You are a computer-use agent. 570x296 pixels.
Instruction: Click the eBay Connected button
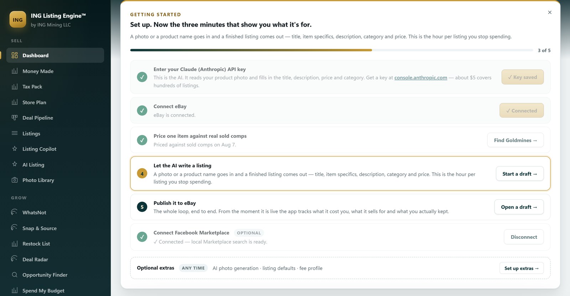(522, 111)
